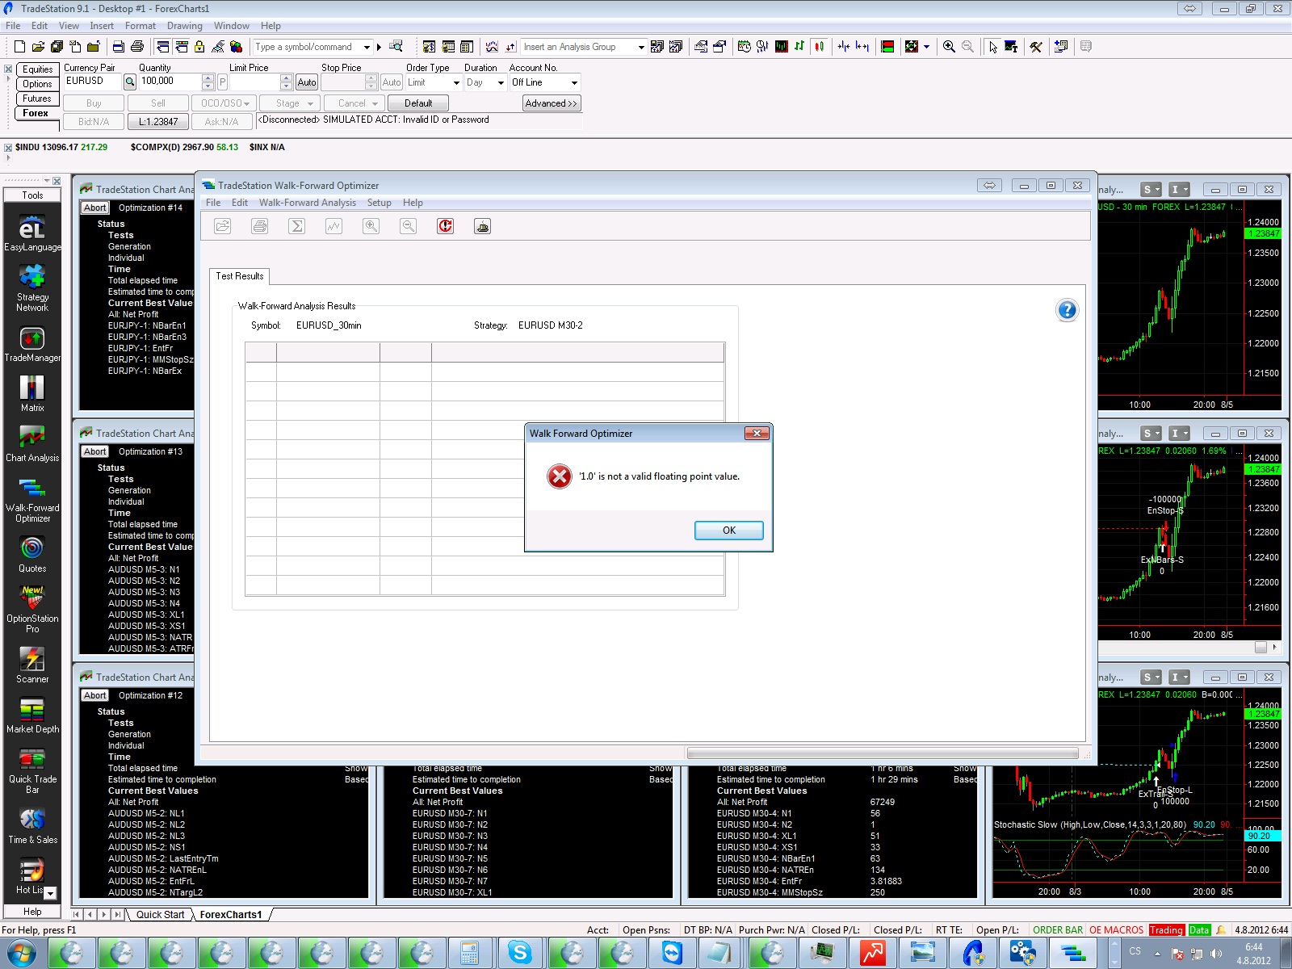Click the Quantity input field

pos(170,82)
